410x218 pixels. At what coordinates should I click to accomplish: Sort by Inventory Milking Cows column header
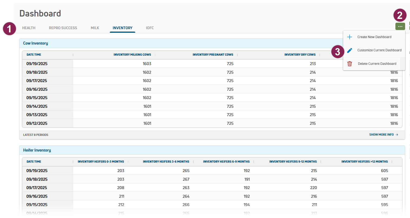pyautogui.click(x=132, y=55)
